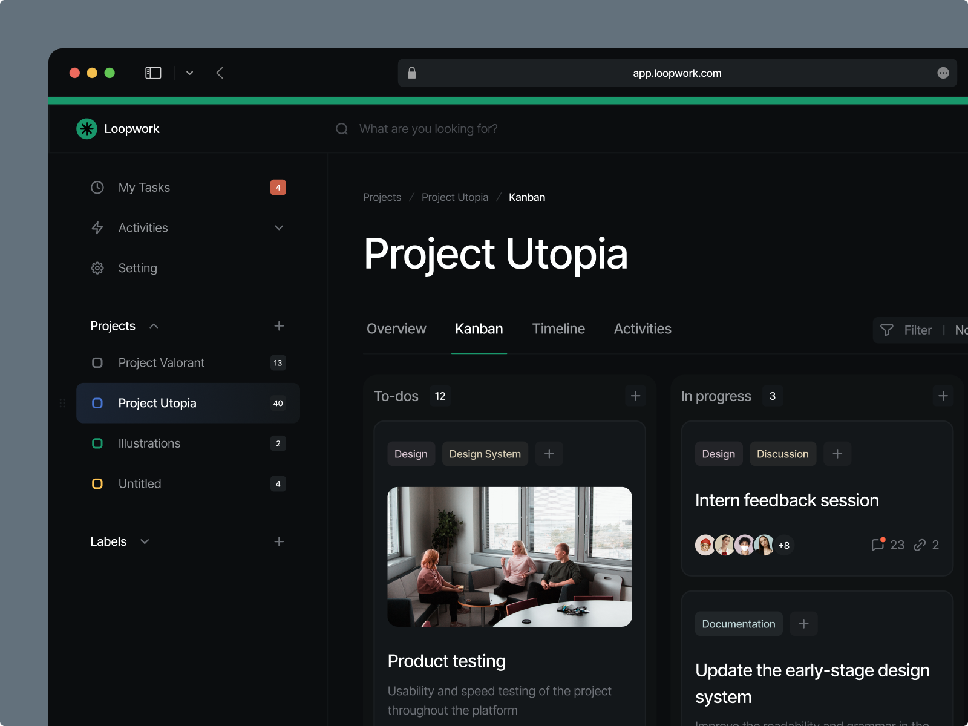Toggle the browser sidebar panel icon
This screenshot has width=968, height=726.
(x=153, y=73)
